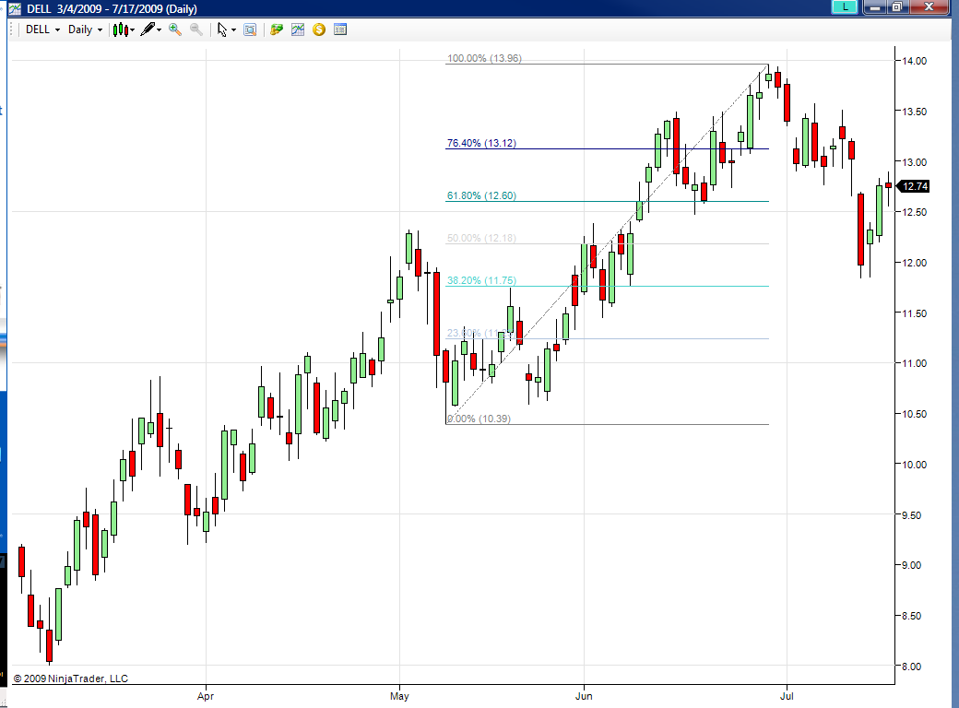Restore down the chart window
The height and width of the screenshot is (708, 959).
[897, 6]
